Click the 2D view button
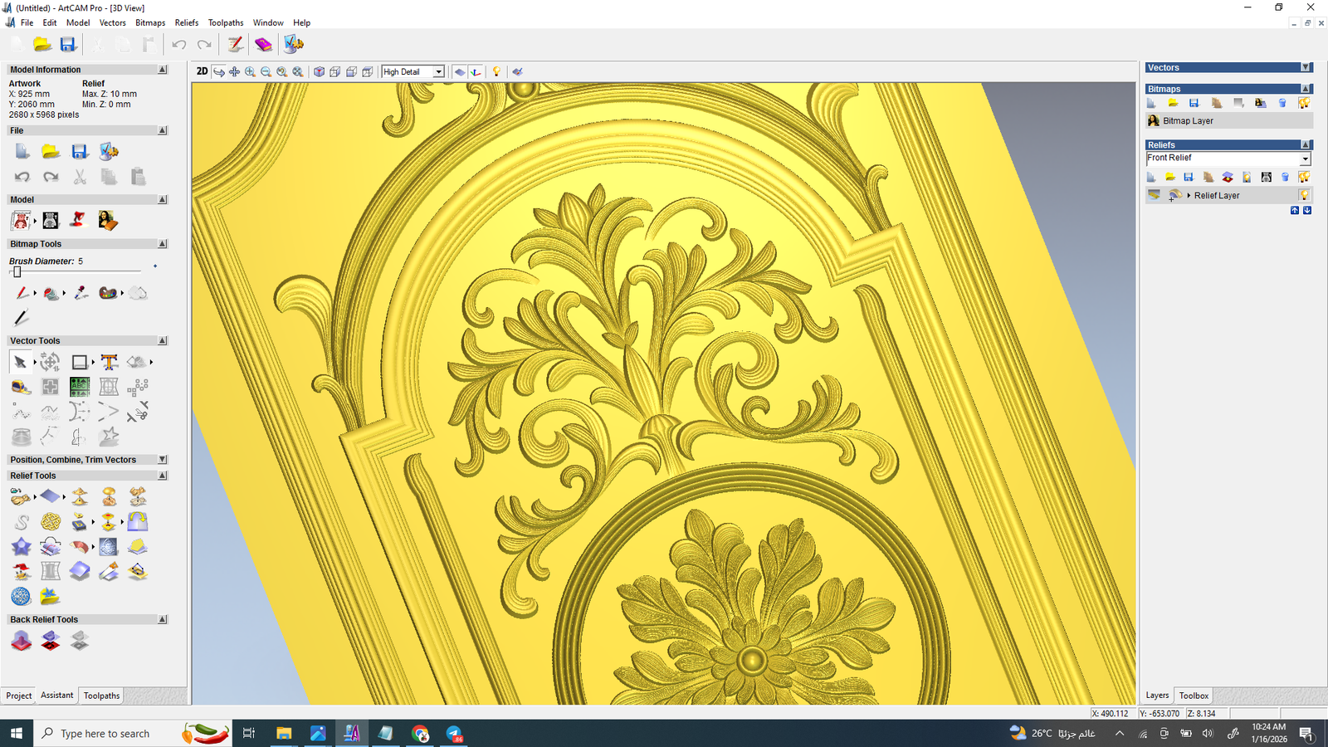Viewport: 1328px width, 747px height. (202, 71)
